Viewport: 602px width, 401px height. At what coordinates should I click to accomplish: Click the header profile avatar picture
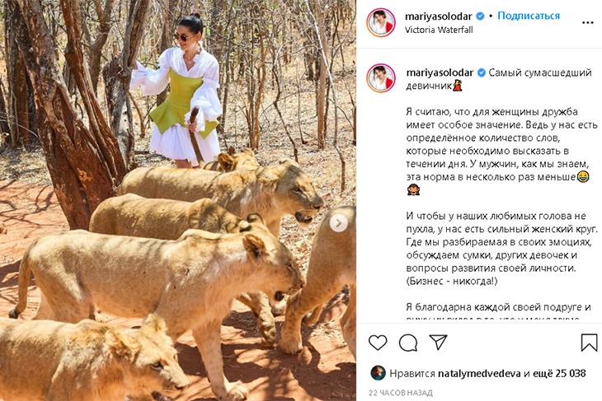381,22
